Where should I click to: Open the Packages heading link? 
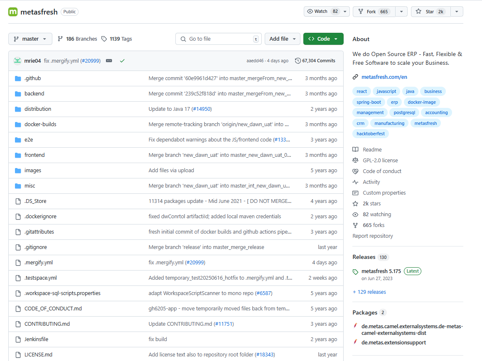point(365,312)
